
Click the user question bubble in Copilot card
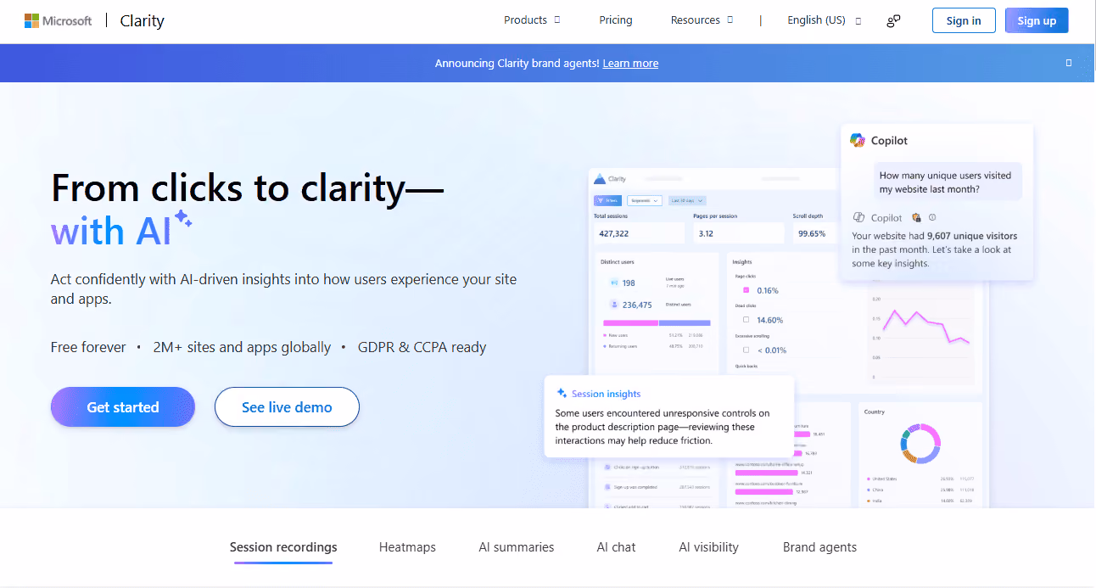point(948,182)
